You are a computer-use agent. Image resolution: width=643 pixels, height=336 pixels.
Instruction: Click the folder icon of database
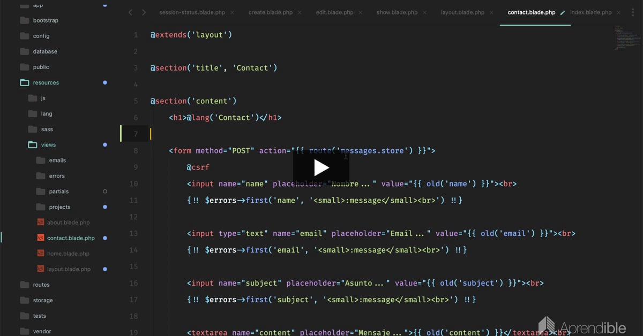(x=24, y=51)
